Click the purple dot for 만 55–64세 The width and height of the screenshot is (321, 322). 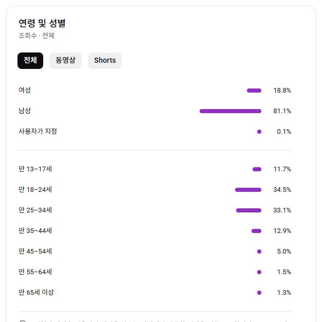(259, 272)
